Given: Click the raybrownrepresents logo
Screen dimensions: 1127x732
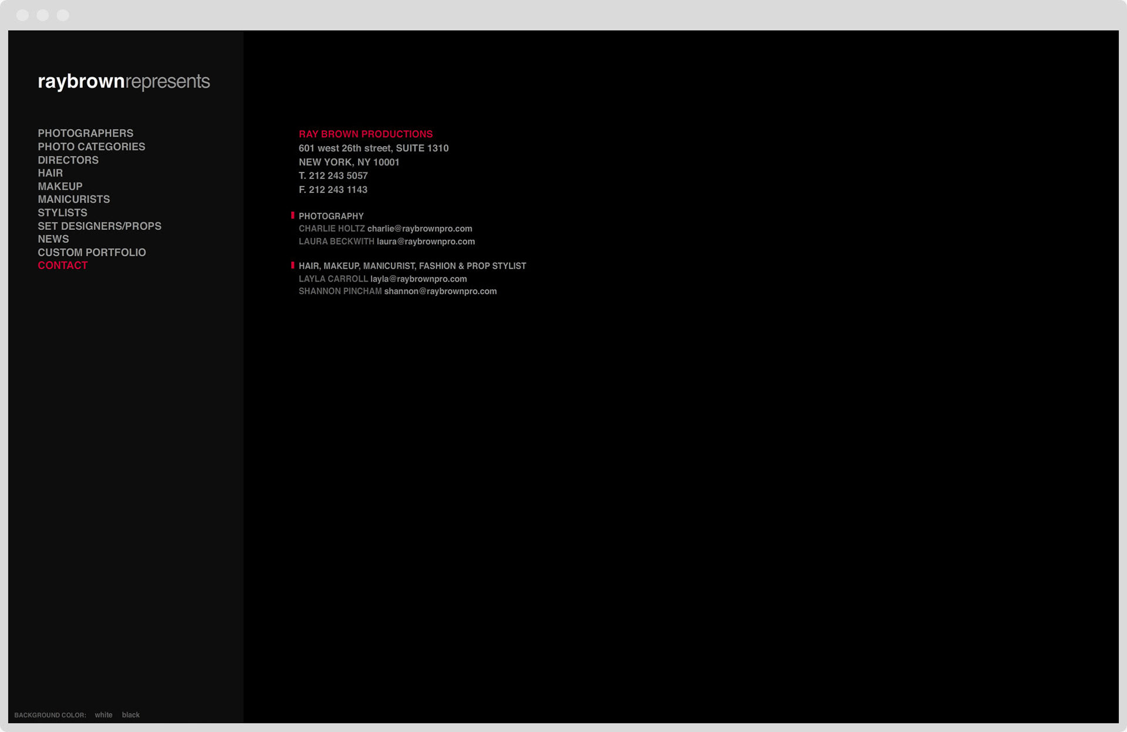Looking at the screenshot, I should tap(123, 82).
